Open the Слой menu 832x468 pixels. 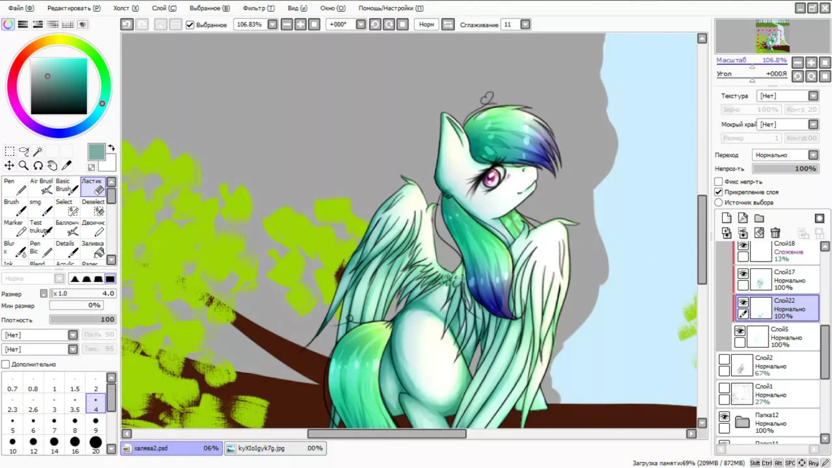pos(163,8)
